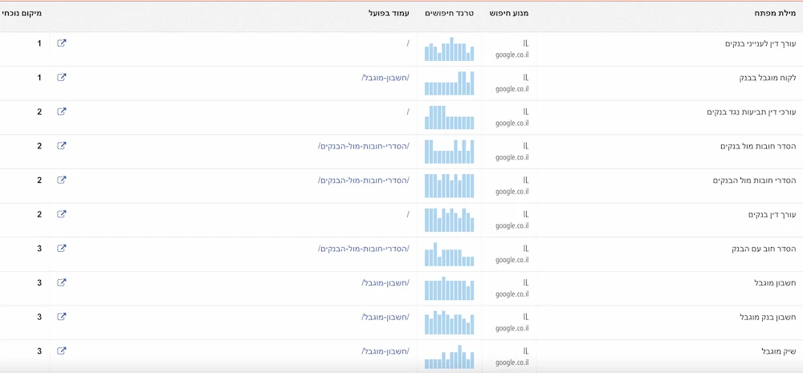Open trend sparkline for 'הסדר חובות מול בנקים'
803x373 pixels.
pyautogui.click(x=449, y=152)
